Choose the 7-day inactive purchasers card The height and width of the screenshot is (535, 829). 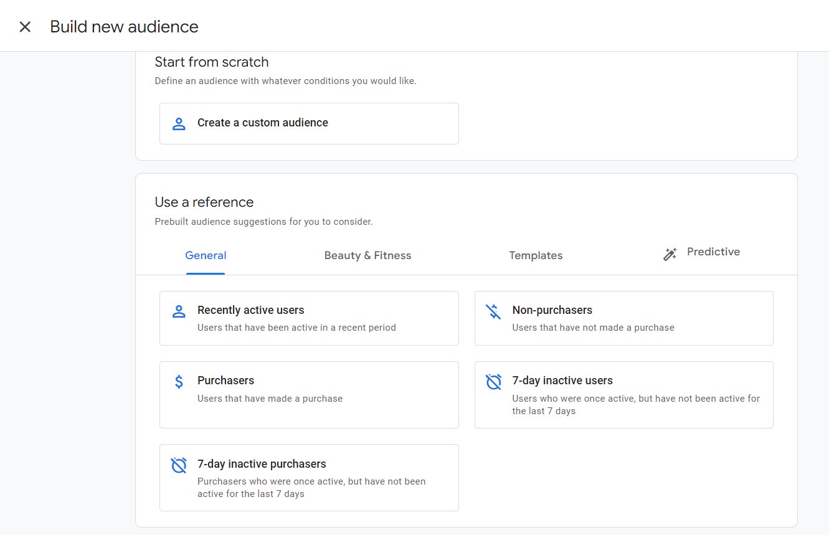(x=309, y=478)
